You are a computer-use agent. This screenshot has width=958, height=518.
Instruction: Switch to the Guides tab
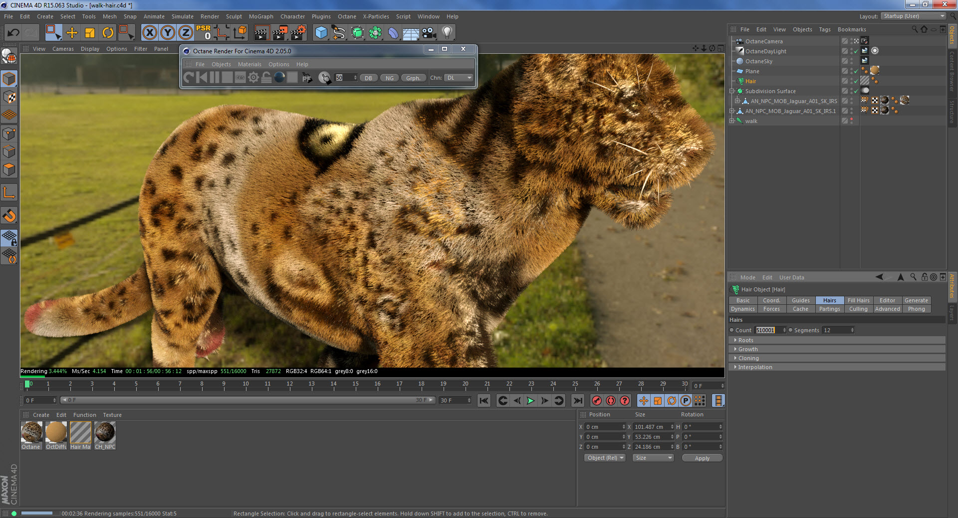800,300
